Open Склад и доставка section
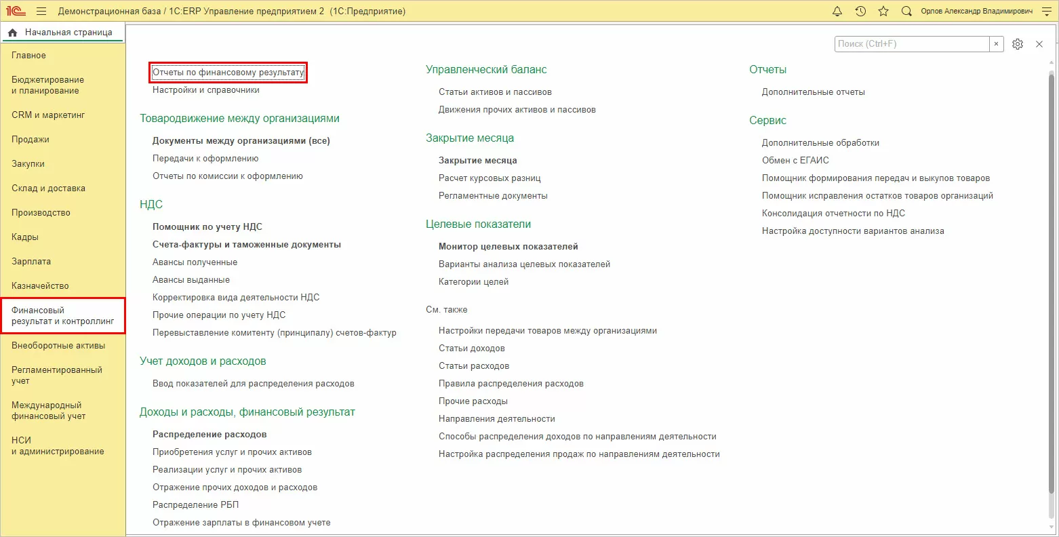1059x537 pixels. 49,188
